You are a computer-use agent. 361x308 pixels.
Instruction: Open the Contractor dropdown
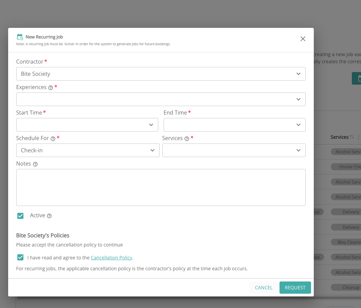click(x=161, y=74)
